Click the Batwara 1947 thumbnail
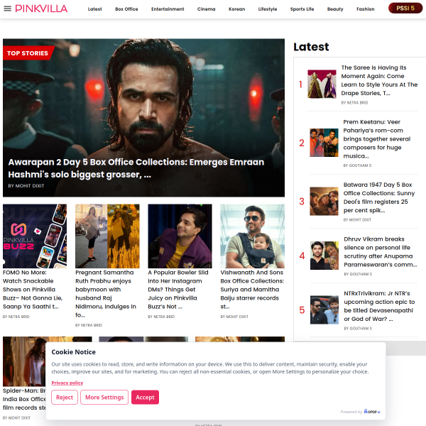 [x=324, y=201]
